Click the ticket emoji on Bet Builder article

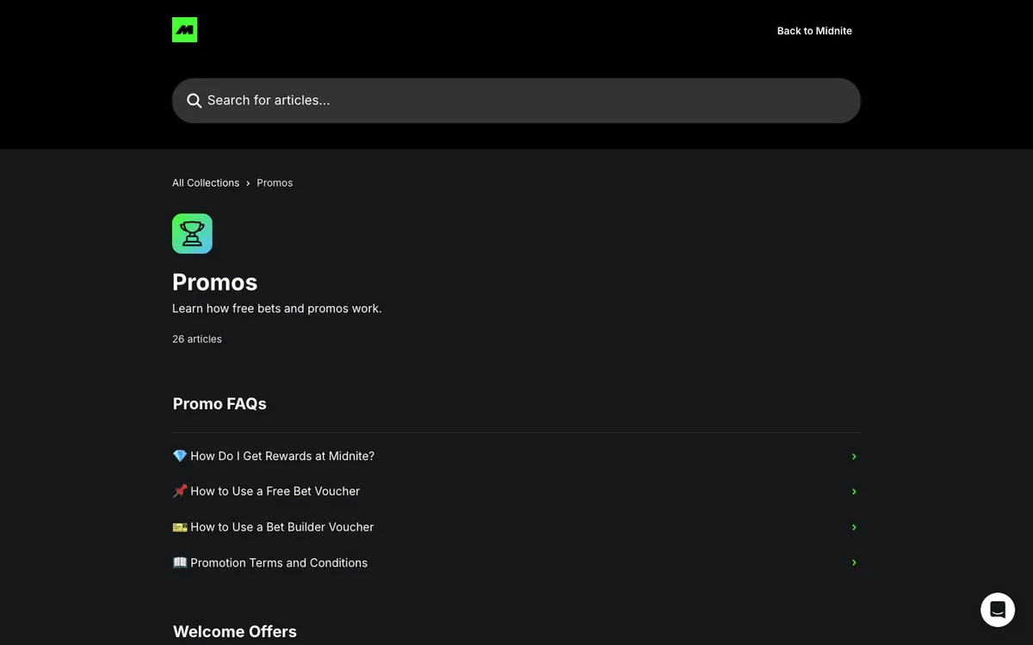(x=180, y=527)
